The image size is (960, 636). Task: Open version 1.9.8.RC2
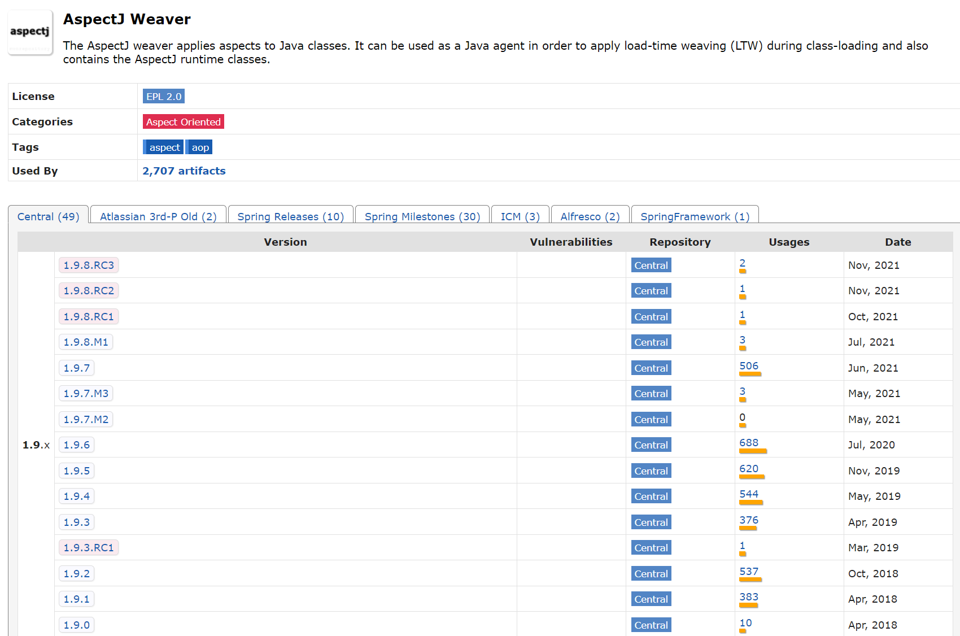[89, 290]
